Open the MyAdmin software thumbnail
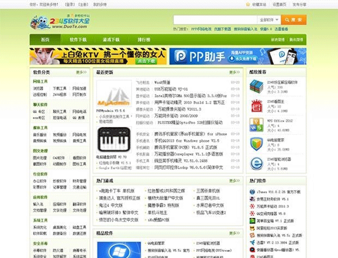This screenshot has height=258, width=338. (x=114, y=93)
